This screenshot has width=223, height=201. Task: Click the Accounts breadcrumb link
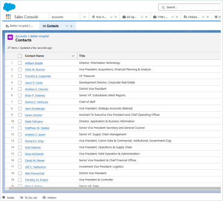(x=21, y=36)
